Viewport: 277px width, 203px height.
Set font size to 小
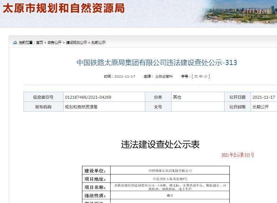(205, 77)
